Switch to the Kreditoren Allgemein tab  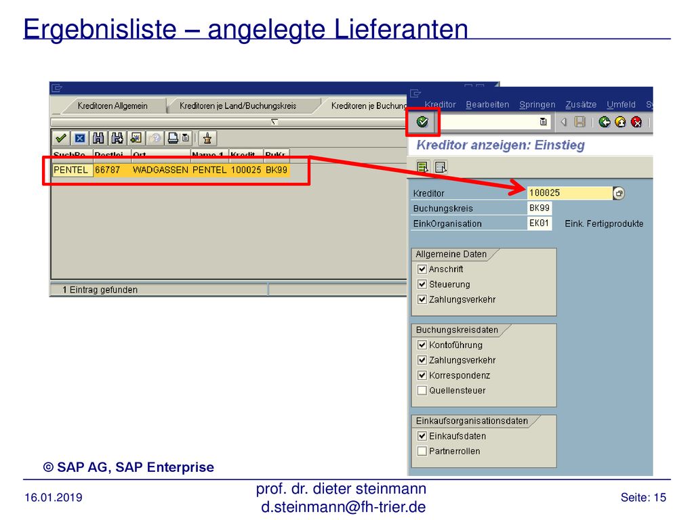(113, 106)
